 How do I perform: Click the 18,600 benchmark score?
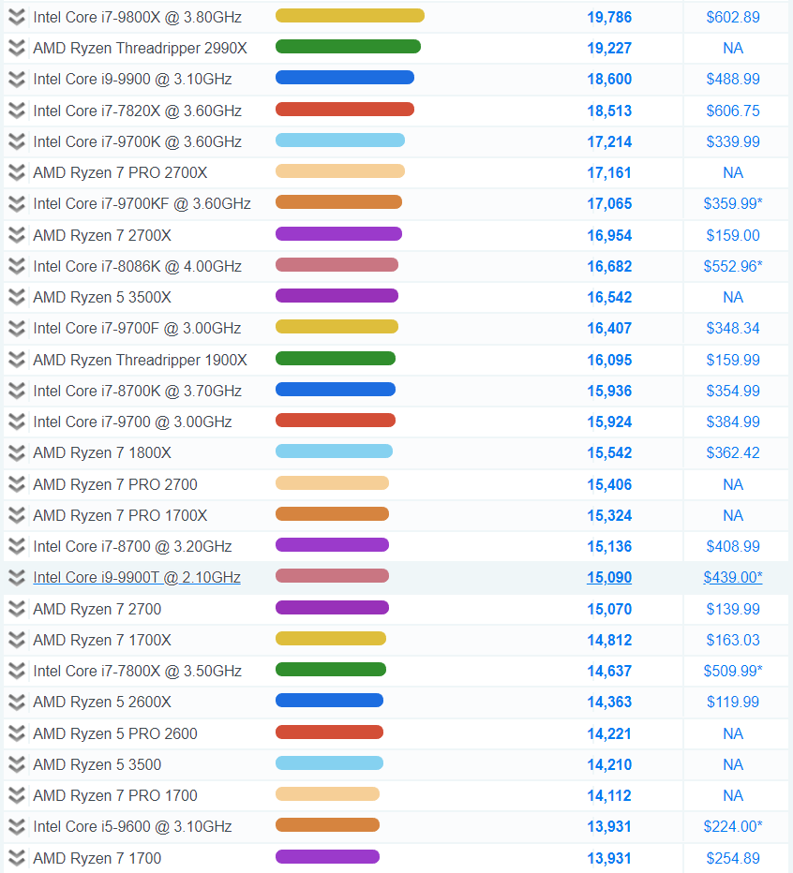(609, 79)
